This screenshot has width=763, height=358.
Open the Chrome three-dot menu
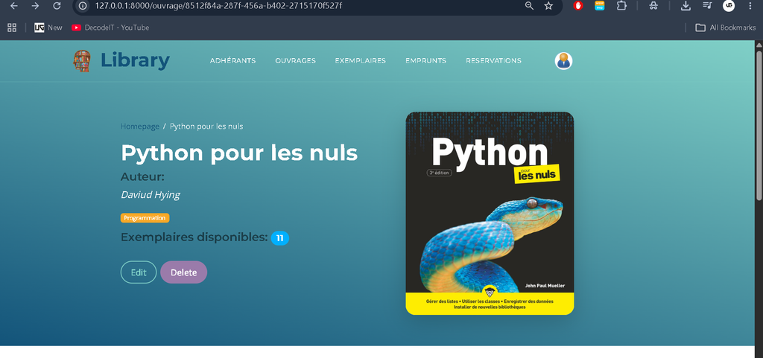[750, 6]
